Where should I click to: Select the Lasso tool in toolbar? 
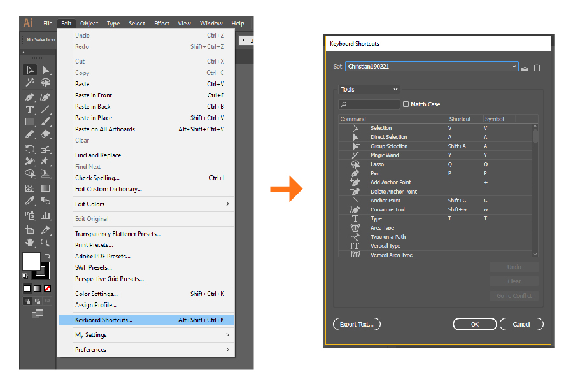click(46, 82)
